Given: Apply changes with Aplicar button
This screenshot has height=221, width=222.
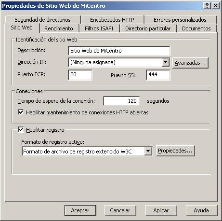Looking at the screenshot, I should pos(161,210).
